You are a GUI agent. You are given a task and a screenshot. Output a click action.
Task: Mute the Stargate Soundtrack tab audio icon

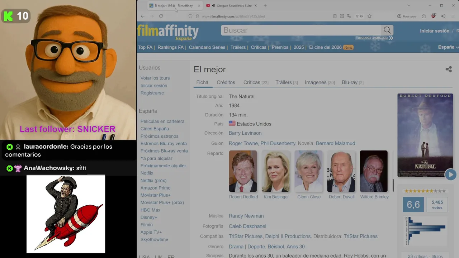tap(214, 6)
